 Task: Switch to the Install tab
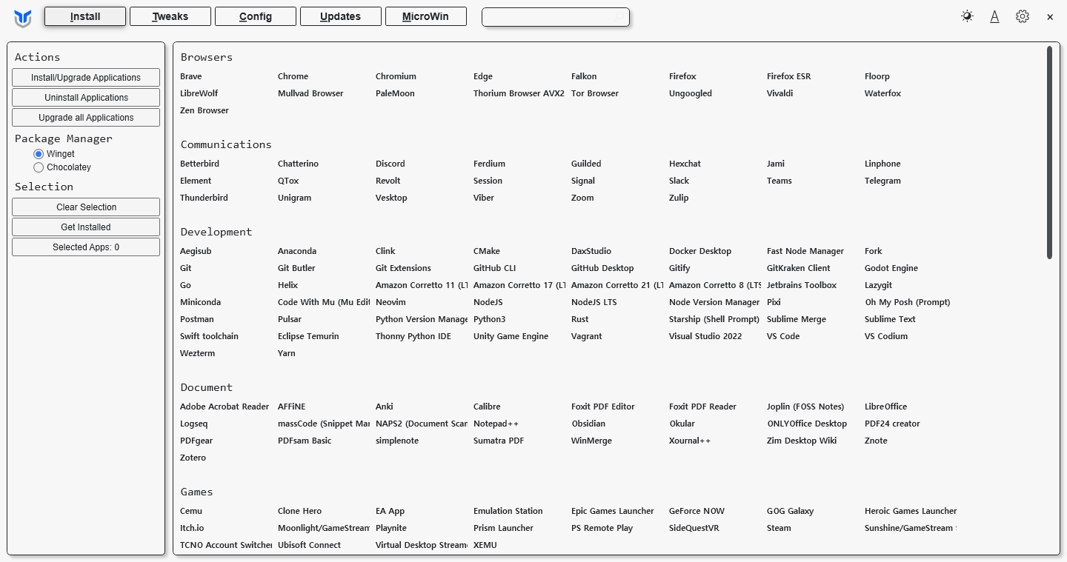click(x=85, y=16)
